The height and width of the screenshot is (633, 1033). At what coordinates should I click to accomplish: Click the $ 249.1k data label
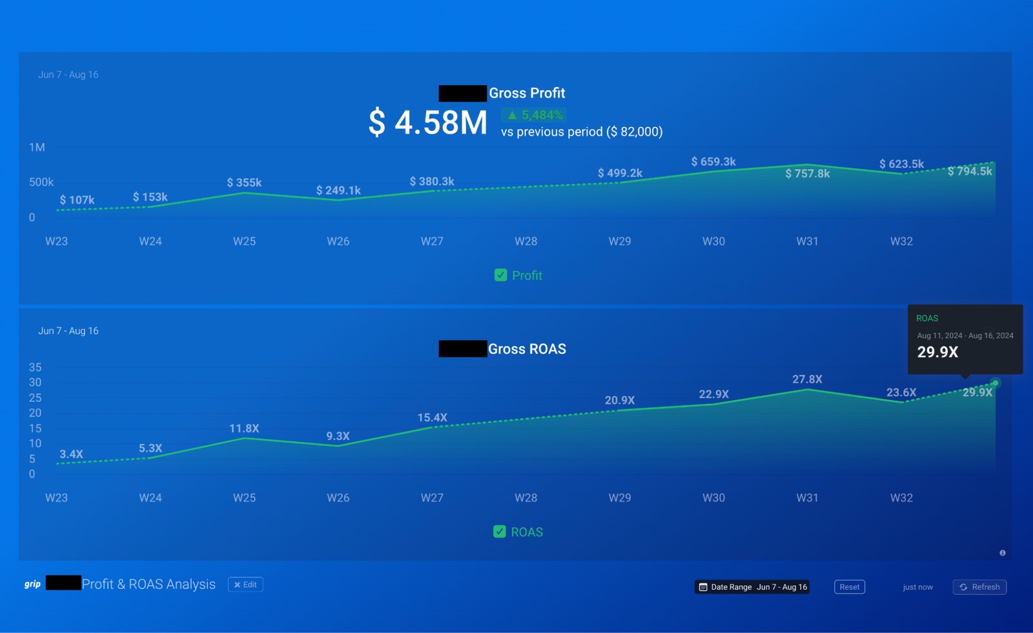coord(338,190)
